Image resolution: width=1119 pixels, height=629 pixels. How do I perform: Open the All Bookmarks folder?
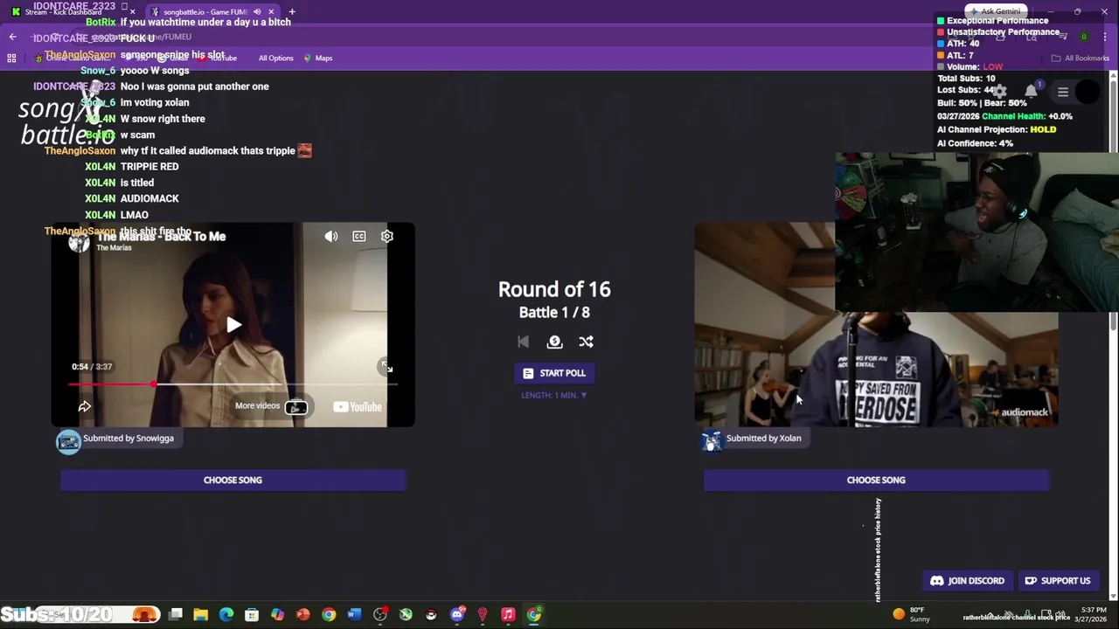pos(1081,58)
